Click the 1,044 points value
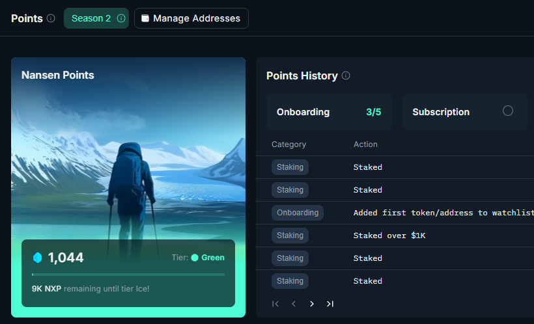Image resolution: width=534 pixels, height=324 pixels. tap(66, 258)
